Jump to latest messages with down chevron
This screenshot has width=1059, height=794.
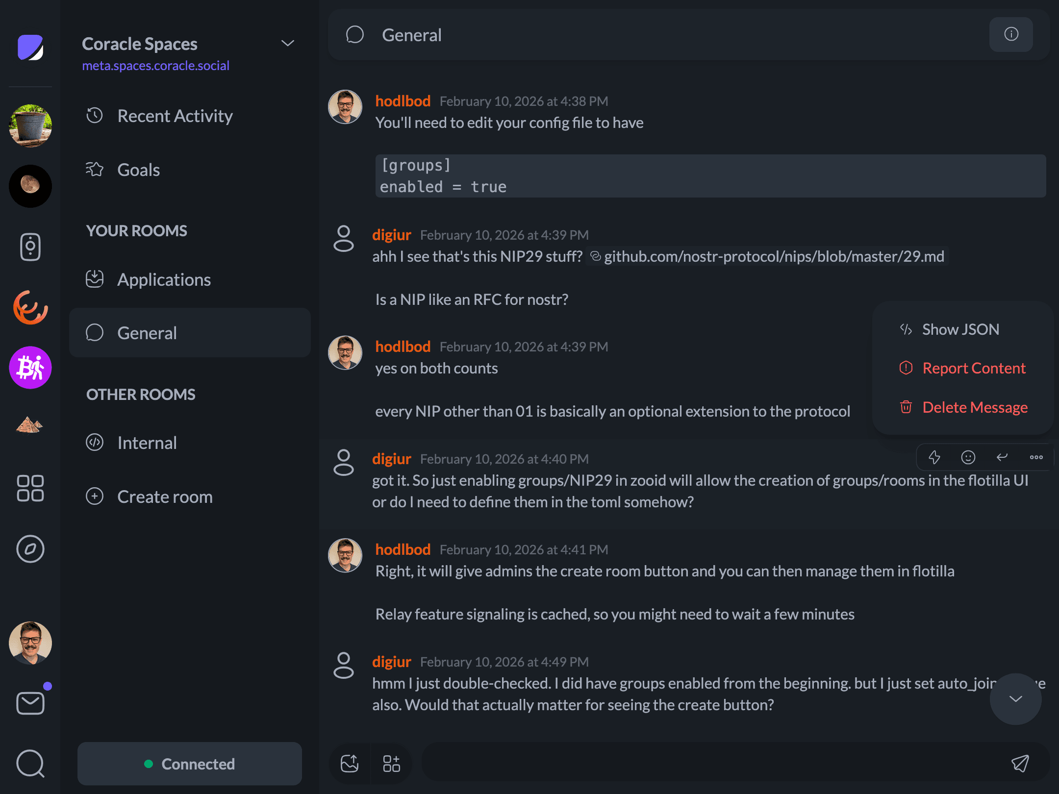[x=1016, y=698]
